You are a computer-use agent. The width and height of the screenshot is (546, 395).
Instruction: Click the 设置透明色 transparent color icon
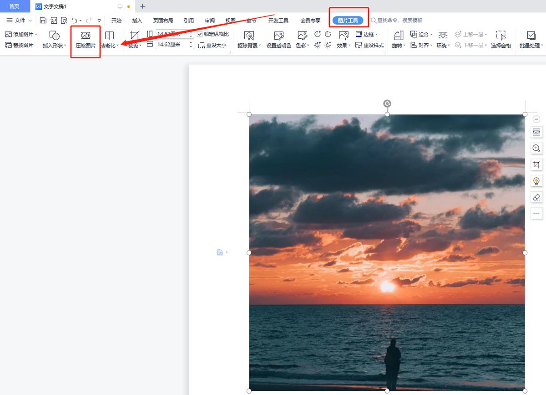tap(278, 40)
